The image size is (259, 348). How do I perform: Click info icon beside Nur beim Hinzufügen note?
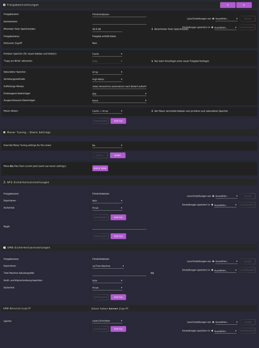(152, 61)
